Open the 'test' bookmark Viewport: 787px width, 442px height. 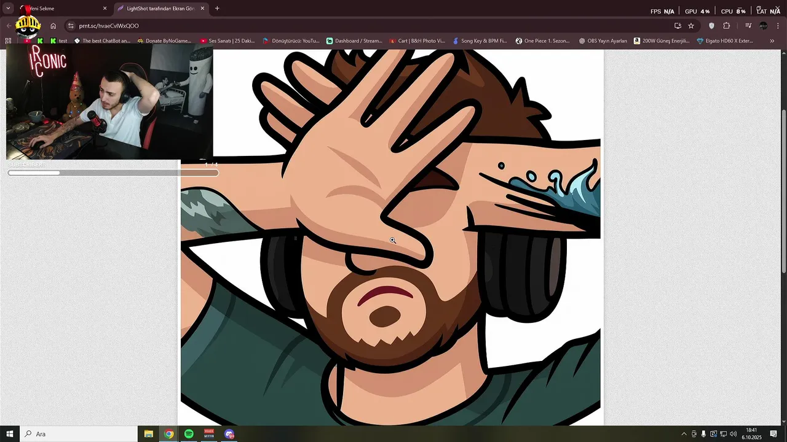59,41
